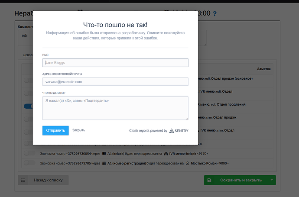Toggle the switch for number +375296730054
This screenshot has height=197, width=299.
[29, 153]
